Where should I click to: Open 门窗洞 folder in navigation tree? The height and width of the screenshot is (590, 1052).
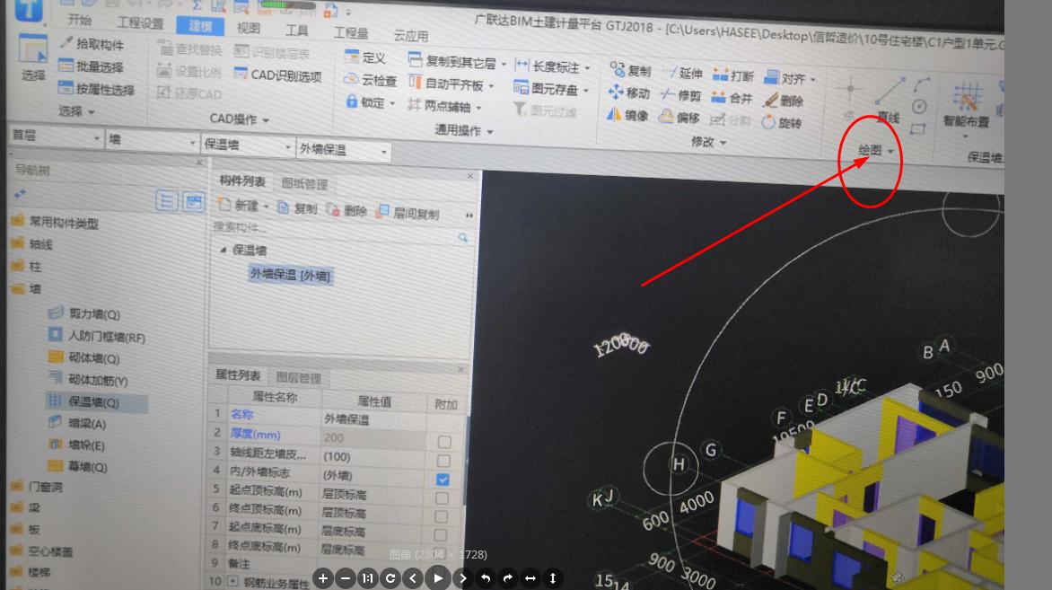(37, 487)
